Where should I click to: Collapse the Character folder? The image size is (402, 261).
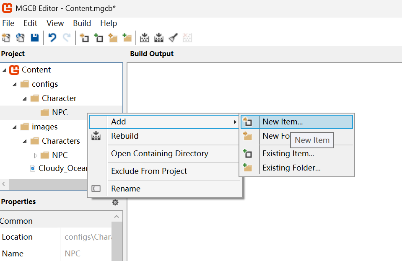tap(25, 98)
